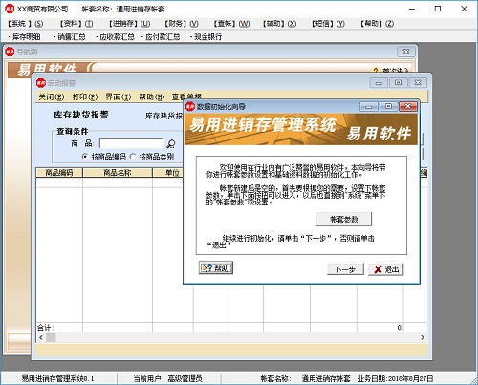This screenshot has height=385, width=478.
Task: Click the 商品编码 column header
Action: (59, 173)
